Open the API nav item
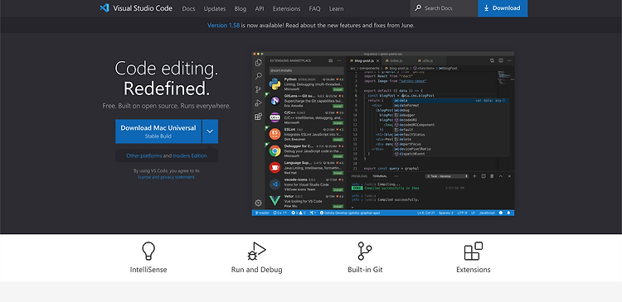The width and height of the screenshot is (622, 302). (x=260, y=9)
